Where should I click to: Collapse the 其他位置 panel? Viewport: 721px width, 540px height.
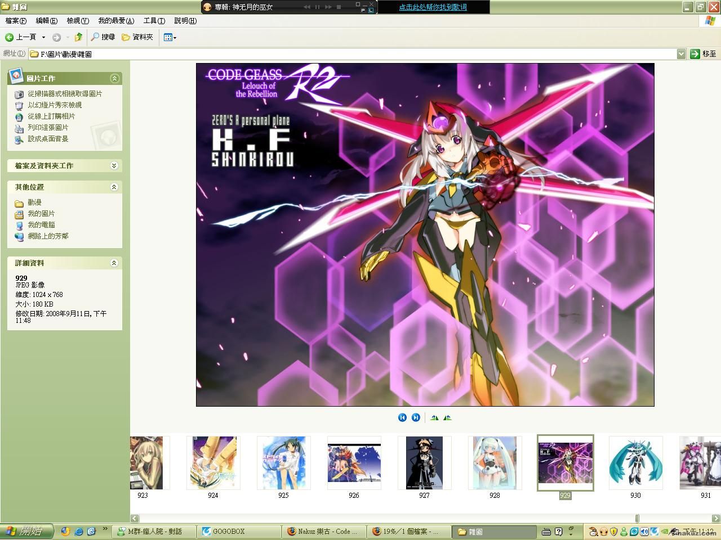tap(114, 187)
